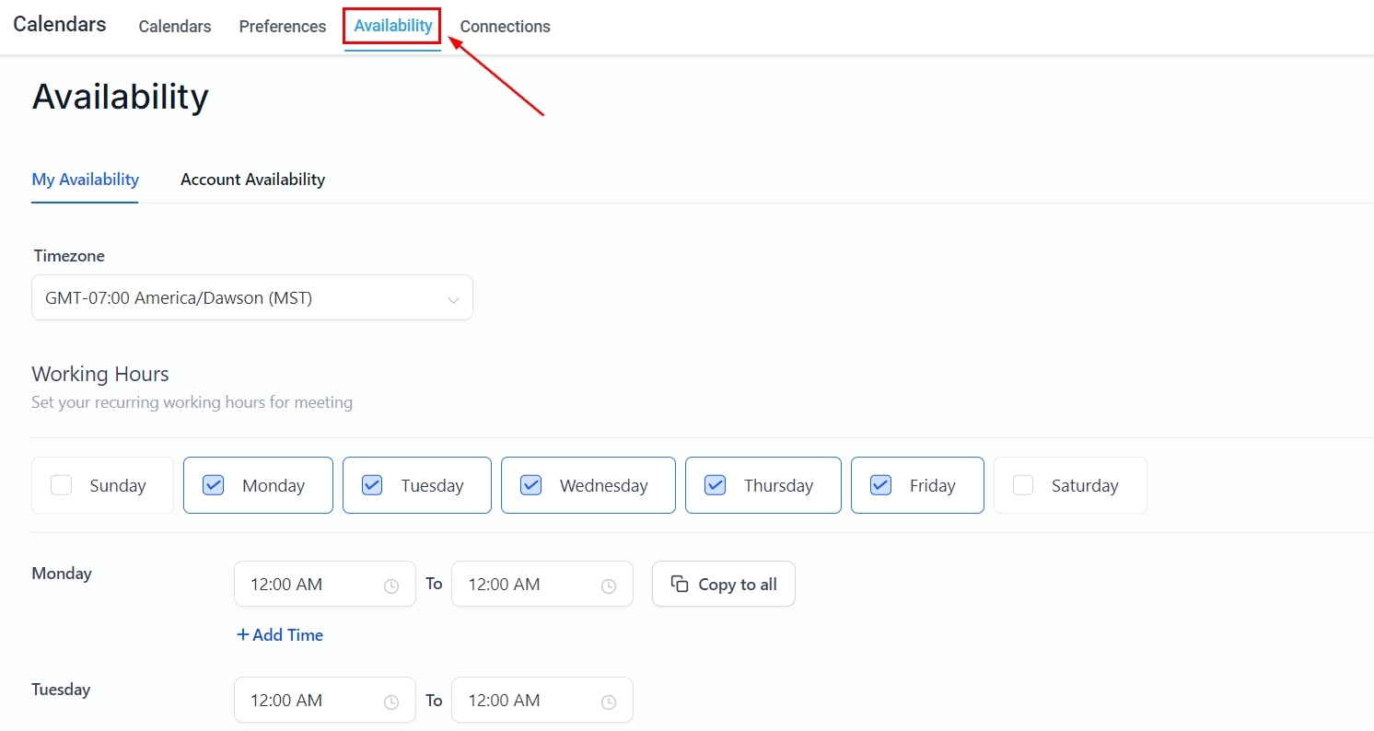The image size is (1374, 731).
Task: Enable the Saturday checkbox
Action: tap(1023, 485)
